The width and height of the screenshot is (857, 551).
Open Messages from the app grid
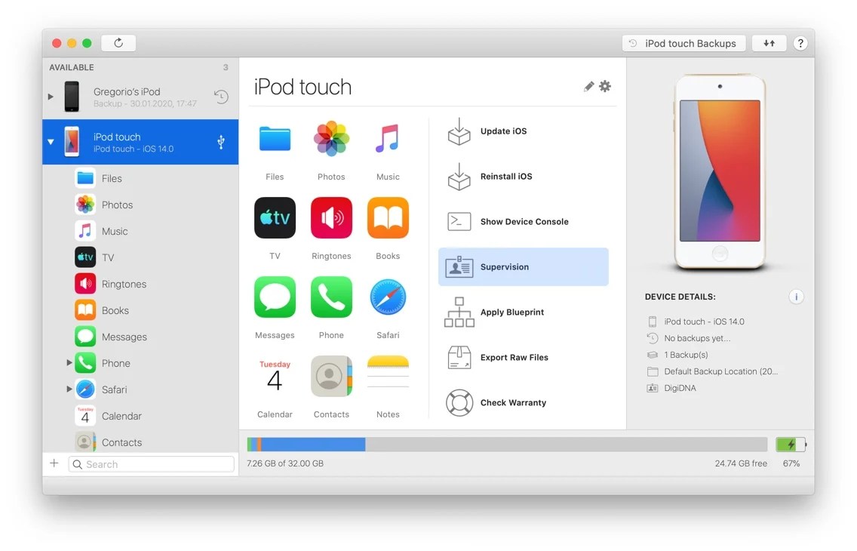point(275,297)
